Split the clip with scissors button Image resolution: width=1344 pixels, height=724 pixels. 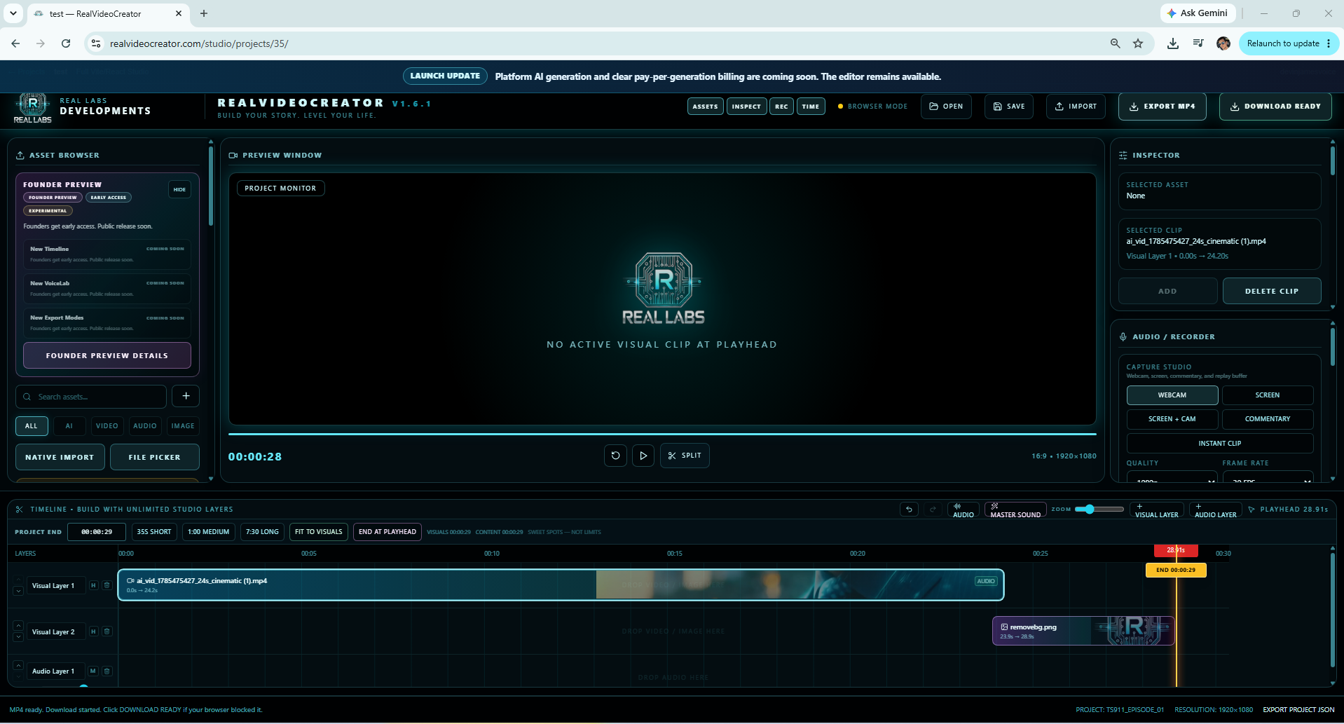685,456
